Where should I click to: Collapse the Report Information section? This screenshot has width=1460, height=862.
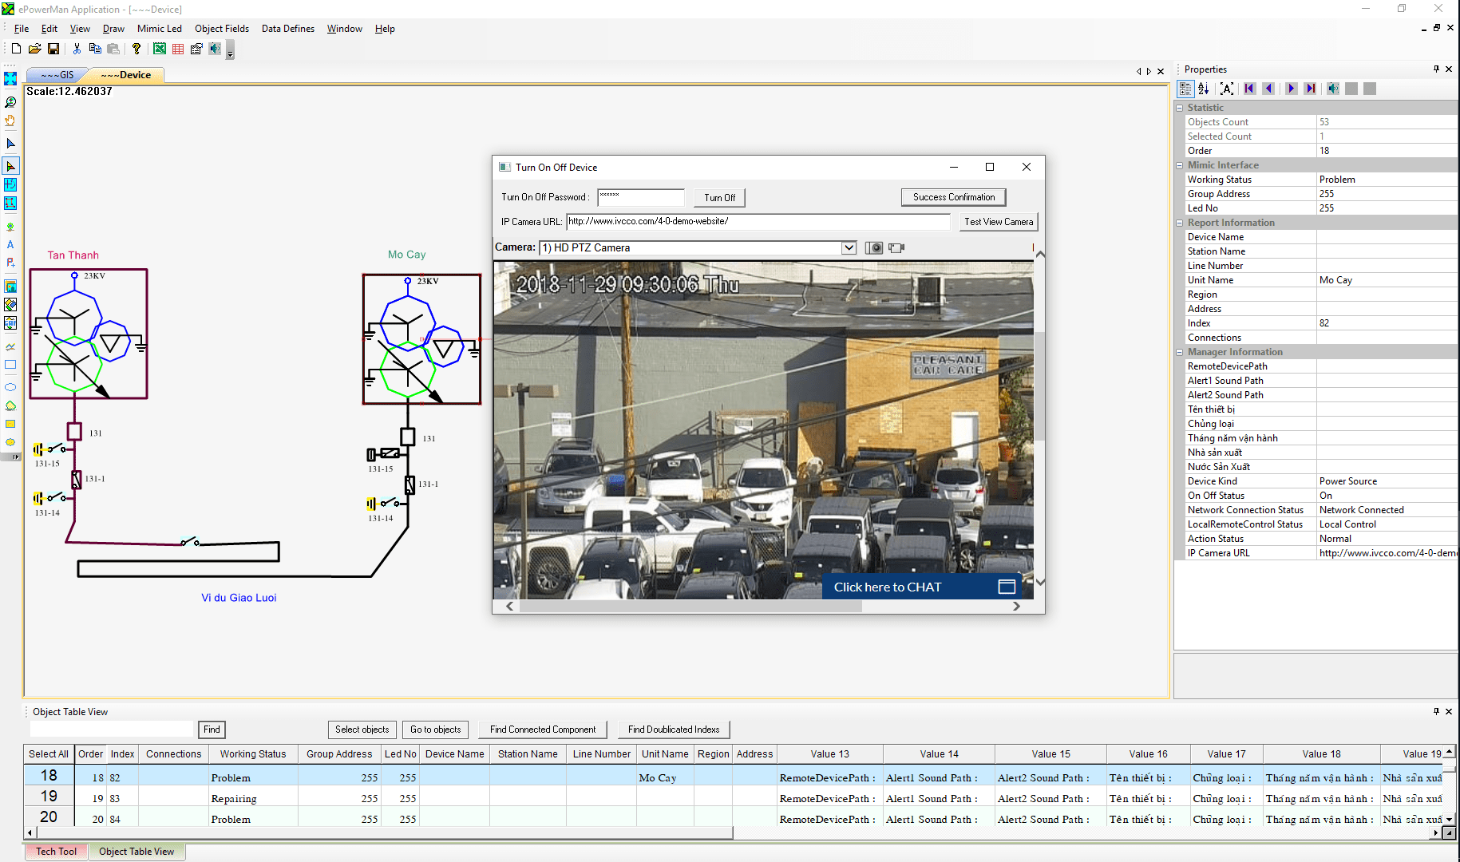[x=1180, y=223]
